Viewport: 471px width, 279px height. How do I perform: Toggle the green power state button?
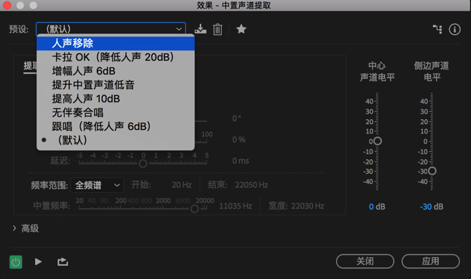(16, 262)
